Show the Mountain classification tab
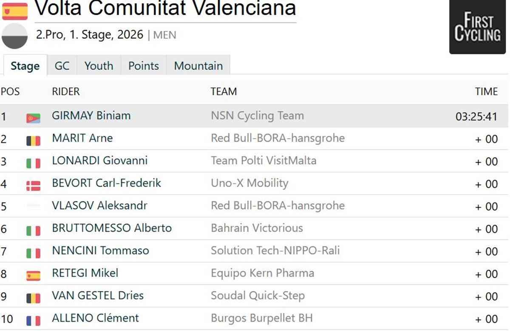This screenshot has height=331, width=510. (x=198, y=66)
